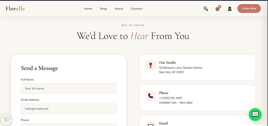The height and width of the screenshot is (126, 268).
Task: Click the Email Address field label
Action: [30, 100]
